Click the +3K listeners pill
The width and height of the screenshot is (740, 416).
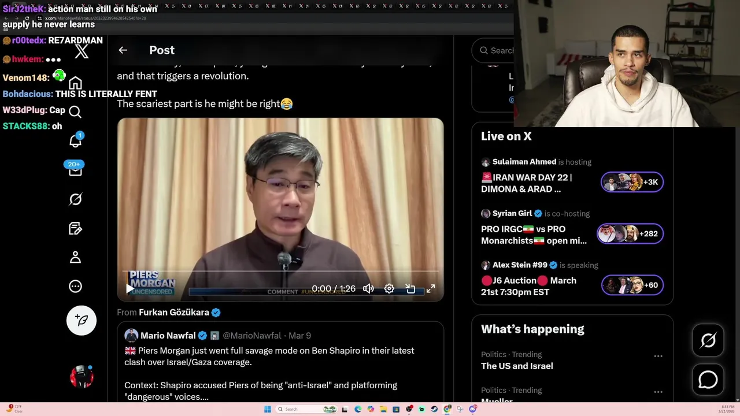pos(632,182)
